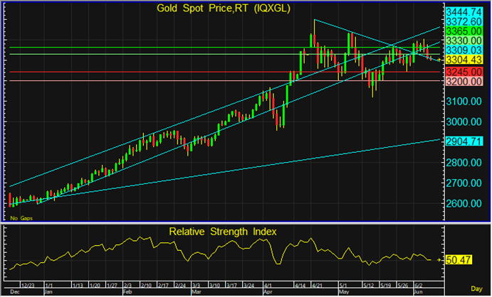Click the yellow arrow marker beside 3304.43

coord(439,60)
